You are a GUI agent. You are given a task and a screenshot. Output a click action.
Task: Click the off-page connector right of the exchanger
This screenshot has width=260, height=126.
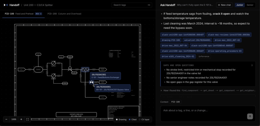[x=103, y=69]
